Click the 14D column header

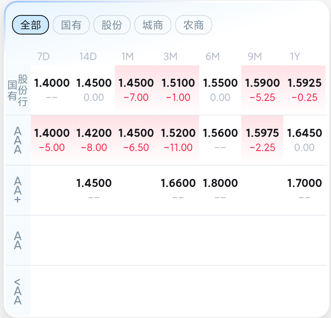tap(88, 56)
